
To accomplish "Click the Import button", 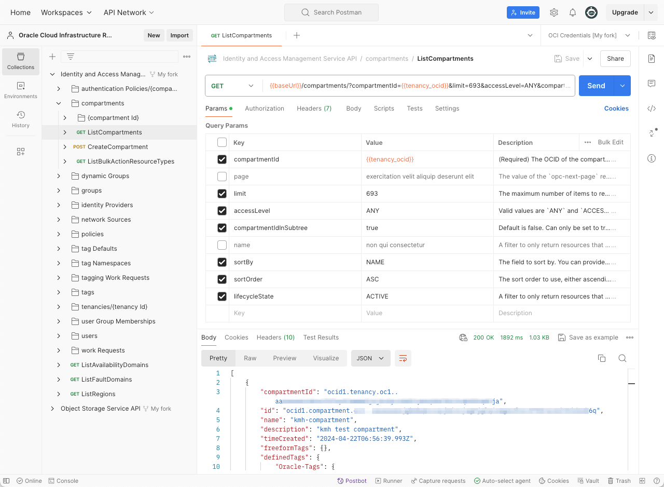I will click(179, 35).
